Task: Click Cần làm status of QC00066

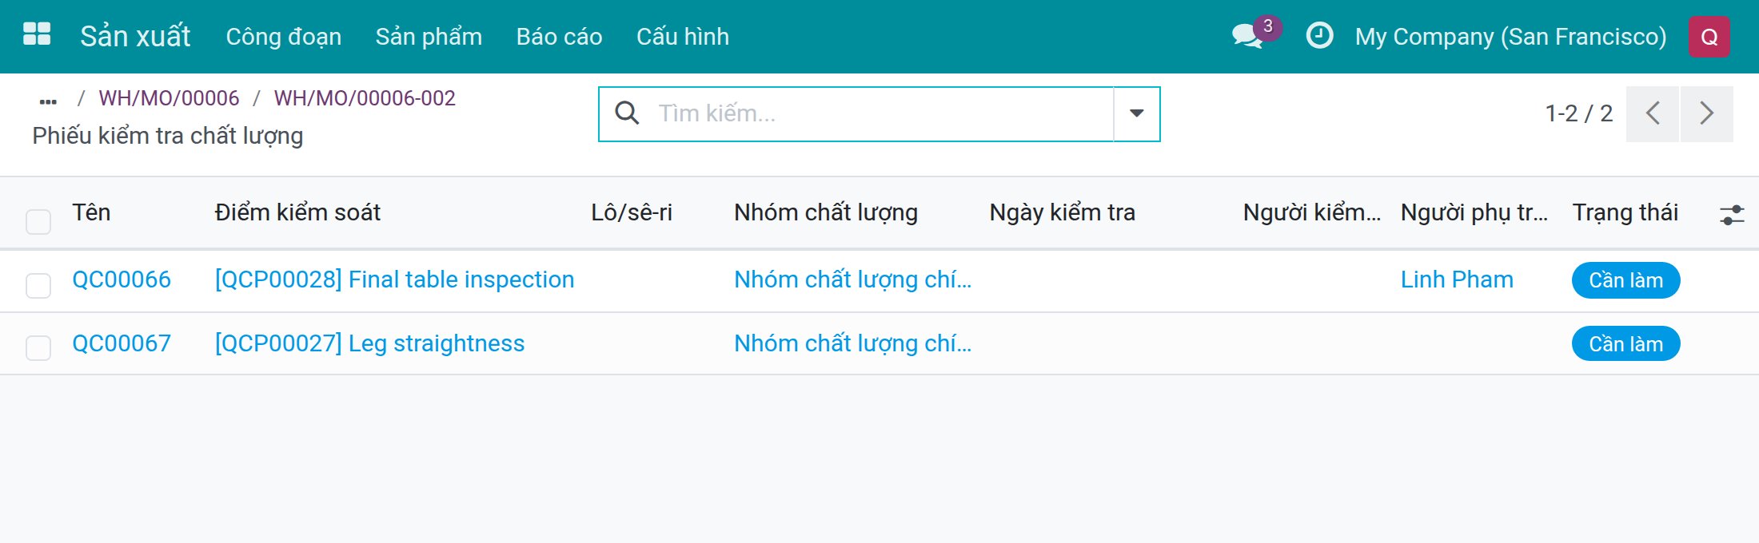Action: (1625, 280)
